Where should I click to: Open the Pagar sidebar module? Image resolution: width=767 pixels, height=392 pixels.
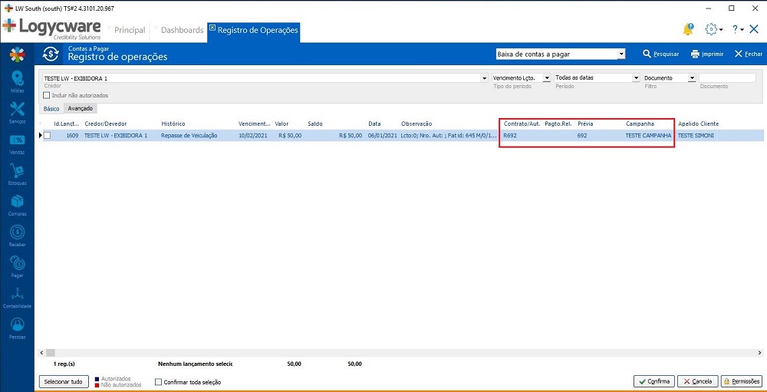[x=17, y=267]
